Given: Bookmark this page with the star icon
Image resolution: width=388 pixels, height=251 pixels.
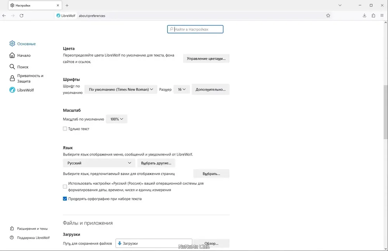Looking at the screenshot, I should [x=328, y=16].
